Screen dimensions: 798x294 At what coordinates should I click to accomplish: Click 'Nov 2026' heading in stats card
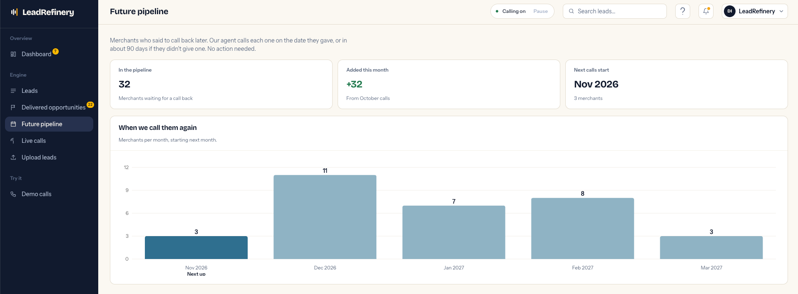[x=596, y=84]
